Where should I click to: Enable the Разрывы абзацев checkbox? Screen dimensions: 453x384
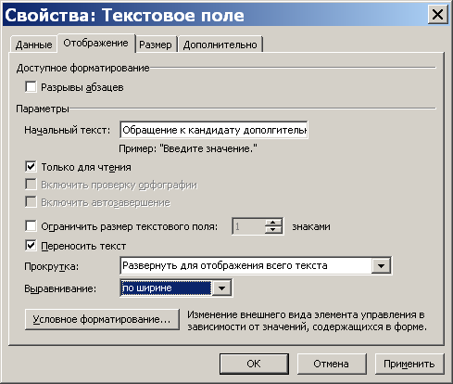point(31,87)
